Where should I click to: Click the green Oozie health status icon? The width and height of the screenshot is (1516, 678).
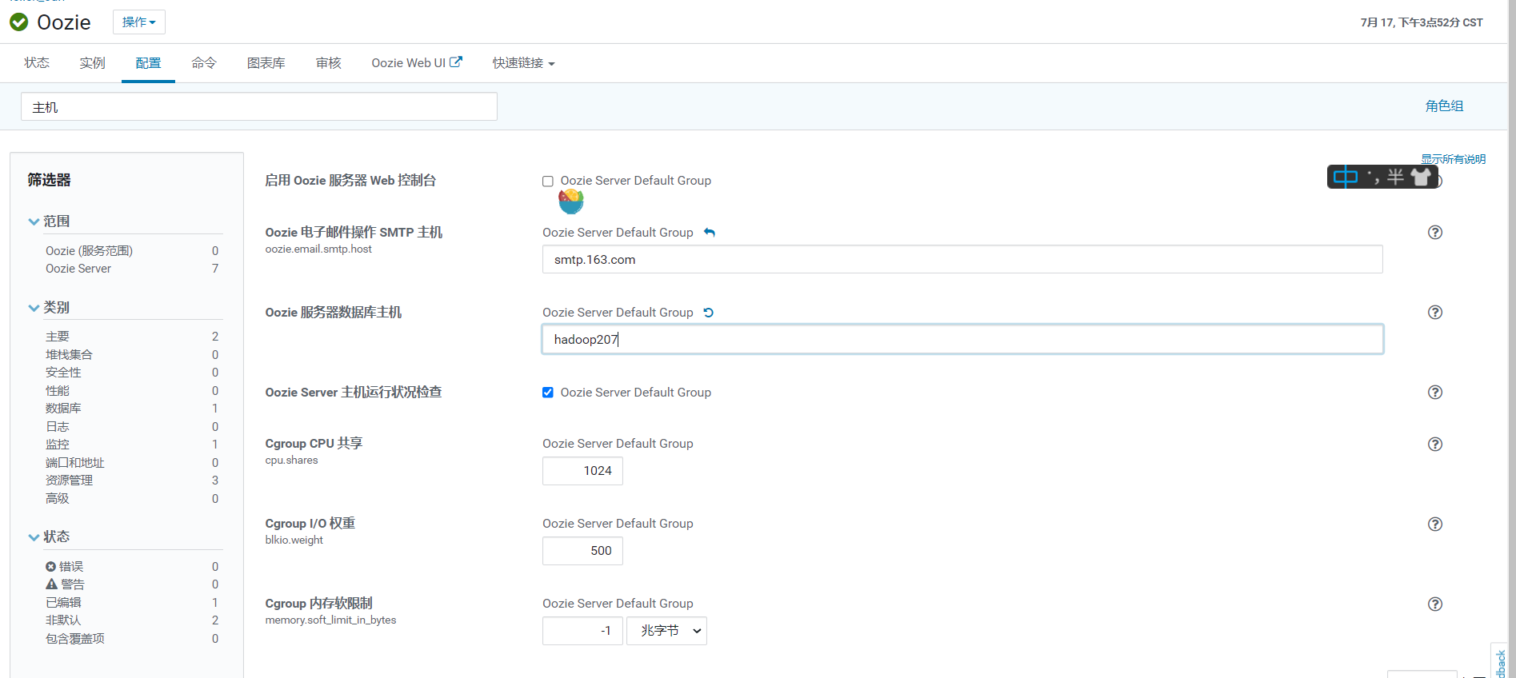18,22
